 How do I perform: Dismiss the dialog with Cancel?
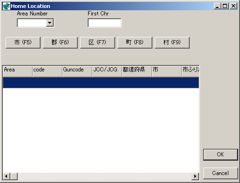click(x=220, y=173)
